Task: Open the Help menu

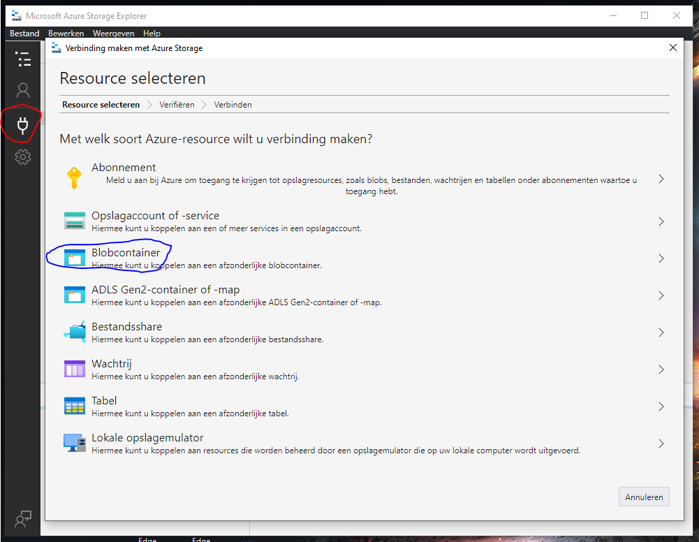Action: 152,34
